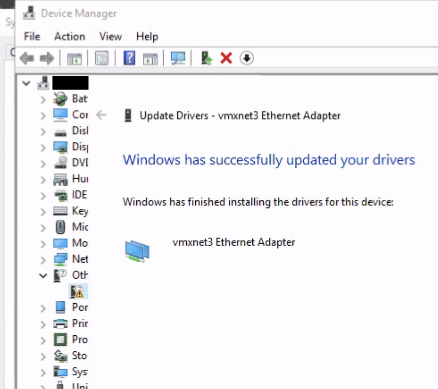Screen dimensions: 438x389
Task: Click the Forward arrow toolbar icon
Action: click(x=47, y=59)
